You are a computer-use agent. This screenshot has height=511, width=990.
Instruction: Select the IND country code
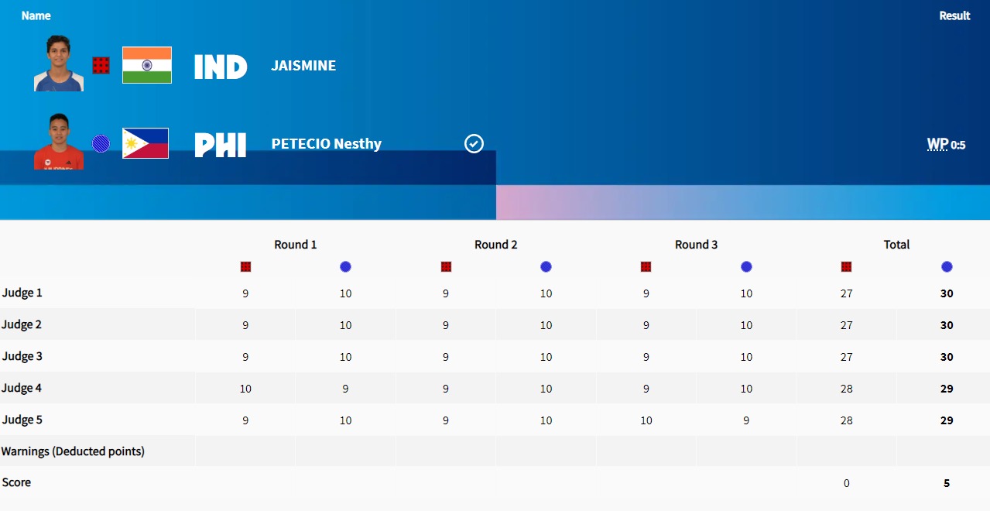[221, 67]
